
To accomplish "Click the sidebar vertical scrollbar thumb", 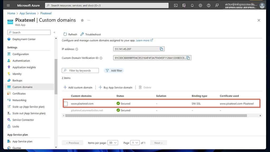I will coord(56,76).
